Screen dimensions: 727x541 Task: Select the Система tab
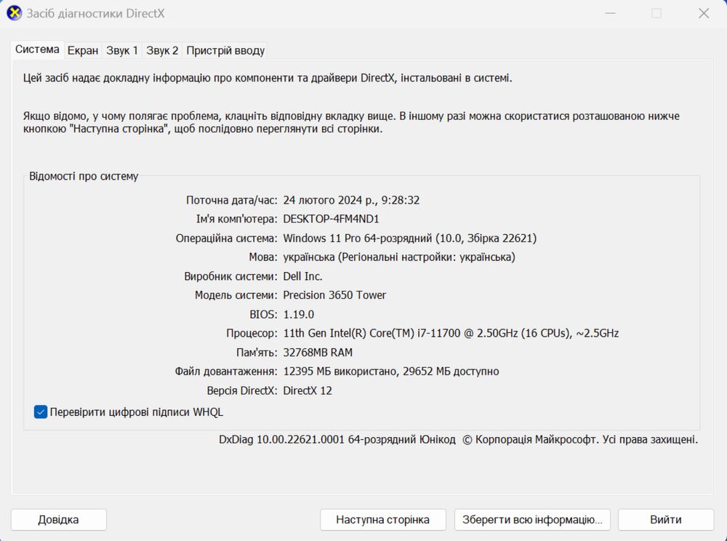pyautogui.click(x=37, y=49)
